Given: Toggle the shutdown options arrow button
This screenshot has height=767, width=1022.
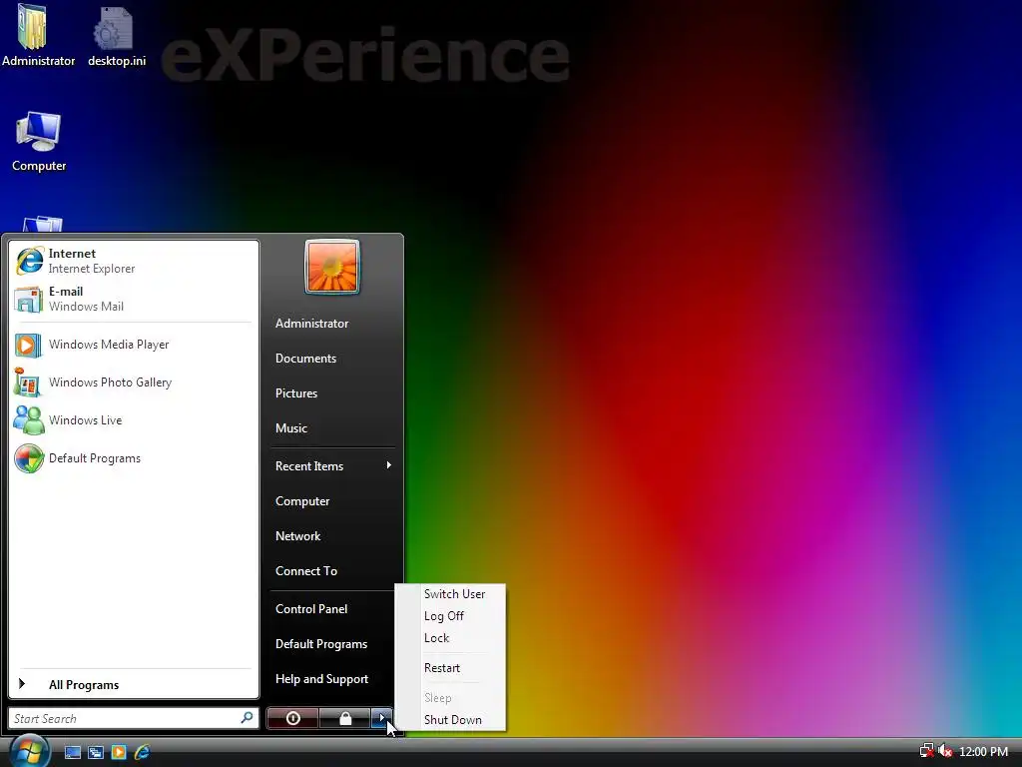Looking at the screenshot, I should tap(382, 718).
